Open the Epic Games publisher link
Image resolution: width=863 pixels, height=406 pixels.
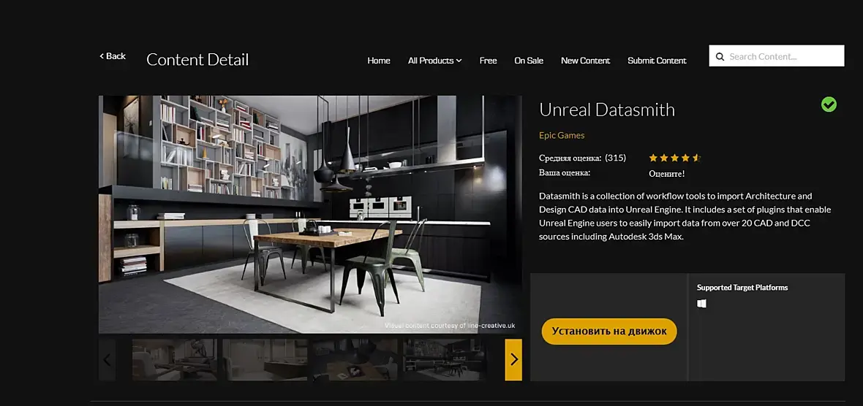[562, 135]
